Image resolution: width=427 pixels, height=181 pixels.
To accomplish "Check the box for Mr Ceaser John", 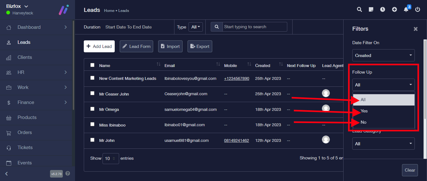I will click(x=92, y=93).
